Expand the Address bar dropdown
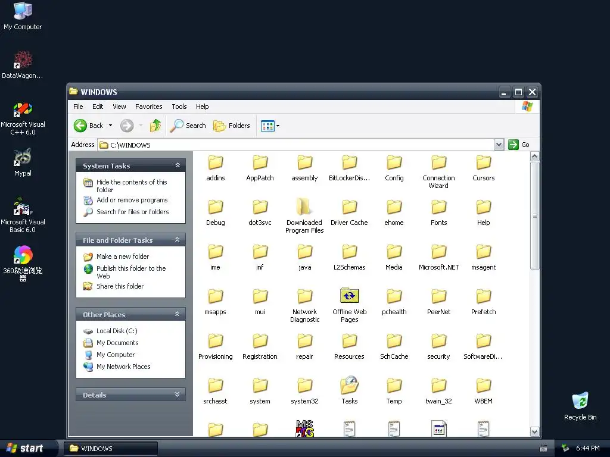This screenshot has height=457, width=610. [x=499, y=145]
